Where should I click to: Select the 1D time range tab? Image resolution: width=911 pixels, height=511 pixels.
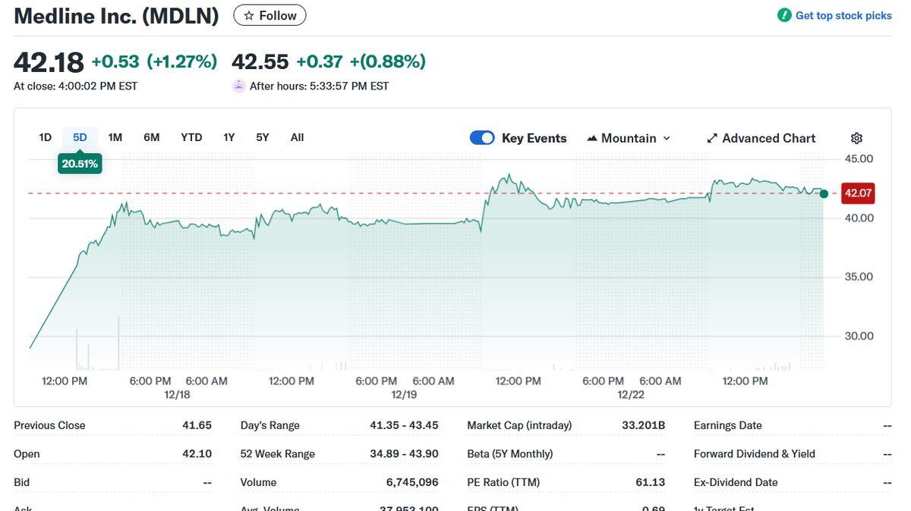[x=45, y=137]
